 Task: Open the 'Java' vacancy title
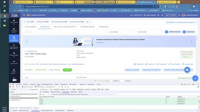[x=26, y=77]
